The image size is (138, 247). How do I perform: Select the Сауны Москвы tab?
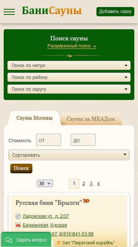point(35,118)
